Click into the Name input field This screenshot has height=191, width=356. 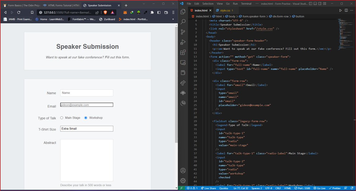(x=87, y=93)
